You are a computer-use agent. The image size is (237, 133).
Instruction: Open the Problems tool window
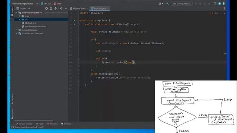(53, 124)
